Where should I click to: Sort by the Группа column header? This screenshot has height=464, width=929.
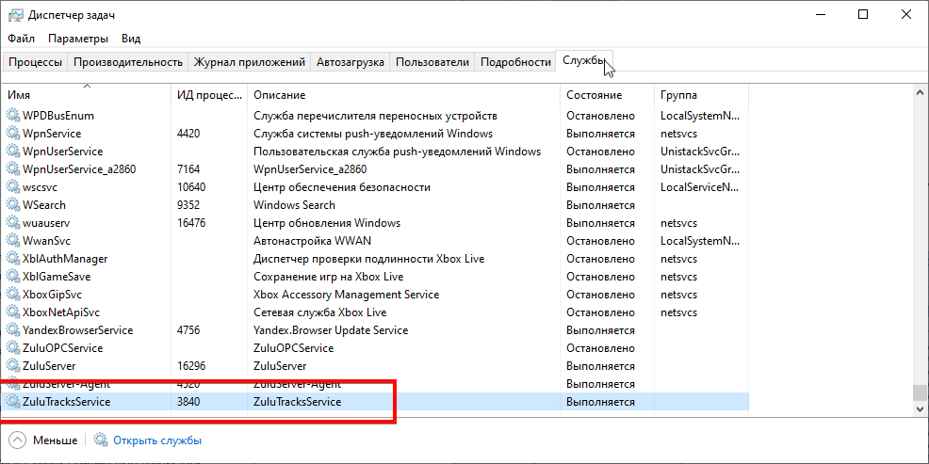pyautogui.click(x=678, y=95)
